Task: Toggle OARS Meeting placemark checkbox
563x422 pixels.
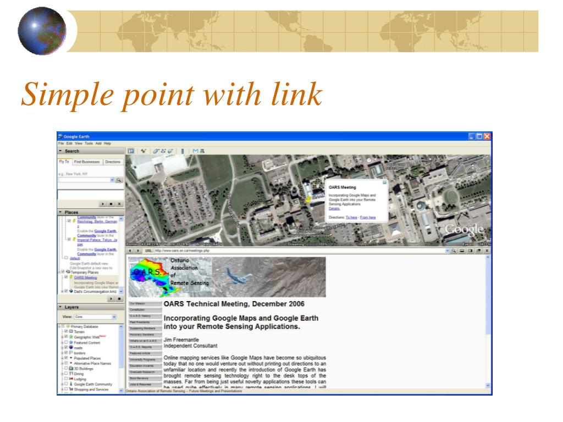Action: tap(66, 277)
